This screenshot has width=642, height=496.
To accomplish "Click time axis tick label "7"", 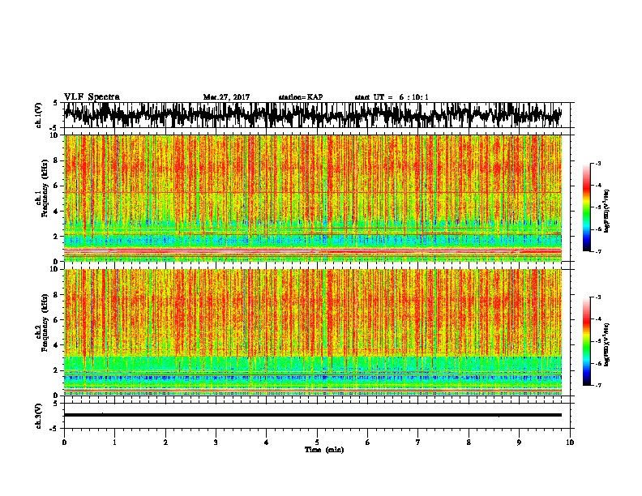I will coord(418,443).
